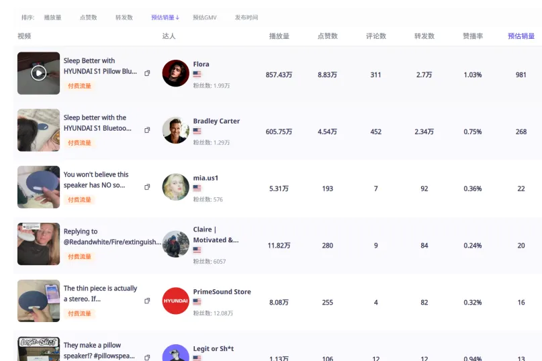Open the thumbnail of "The thin piece" video
Viewport: 542px width, 361px height.
point(38,301)
